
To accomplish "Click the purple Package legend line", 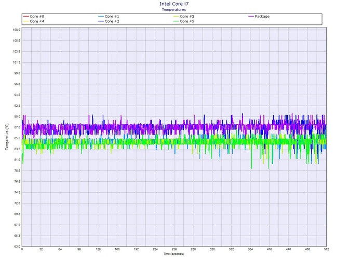I will point(251,17).
